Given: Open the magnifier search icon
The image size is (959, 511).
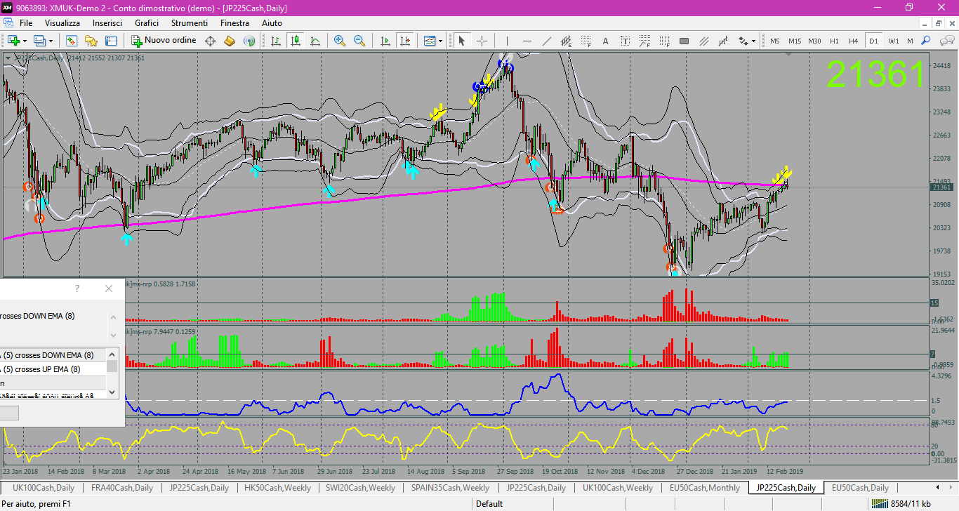Looking at the screenshot, I should pyautogui.click(x=927, y=41).
